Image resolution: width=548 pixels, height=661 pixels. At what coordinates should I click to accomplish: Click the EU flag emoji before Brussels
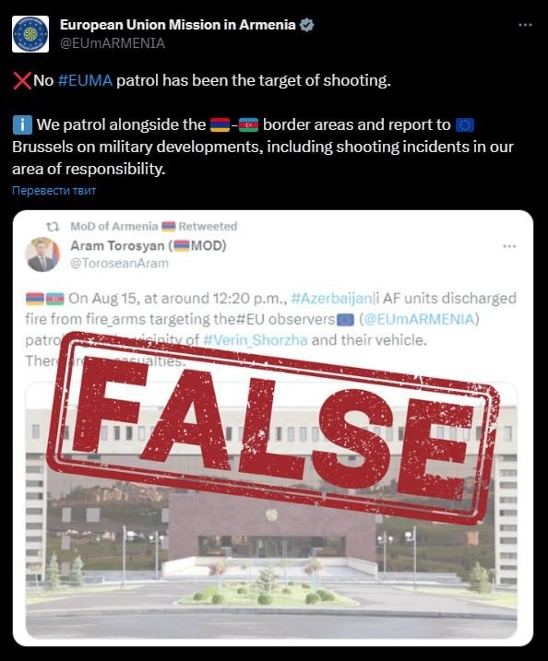click(x=465, y=125)
